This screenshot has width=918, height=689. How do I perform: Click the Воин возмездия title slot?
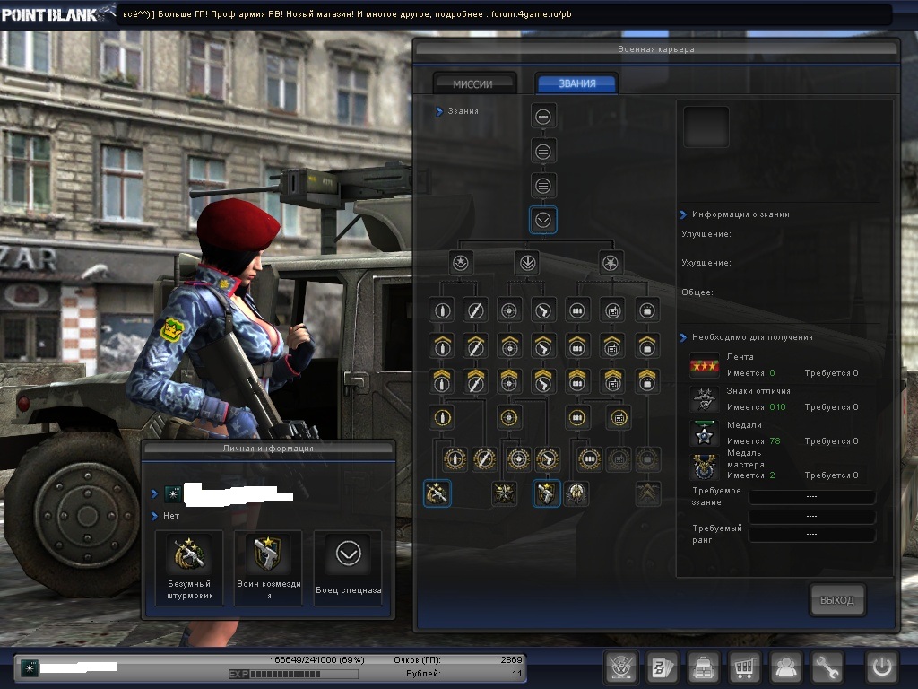[268, 566]
